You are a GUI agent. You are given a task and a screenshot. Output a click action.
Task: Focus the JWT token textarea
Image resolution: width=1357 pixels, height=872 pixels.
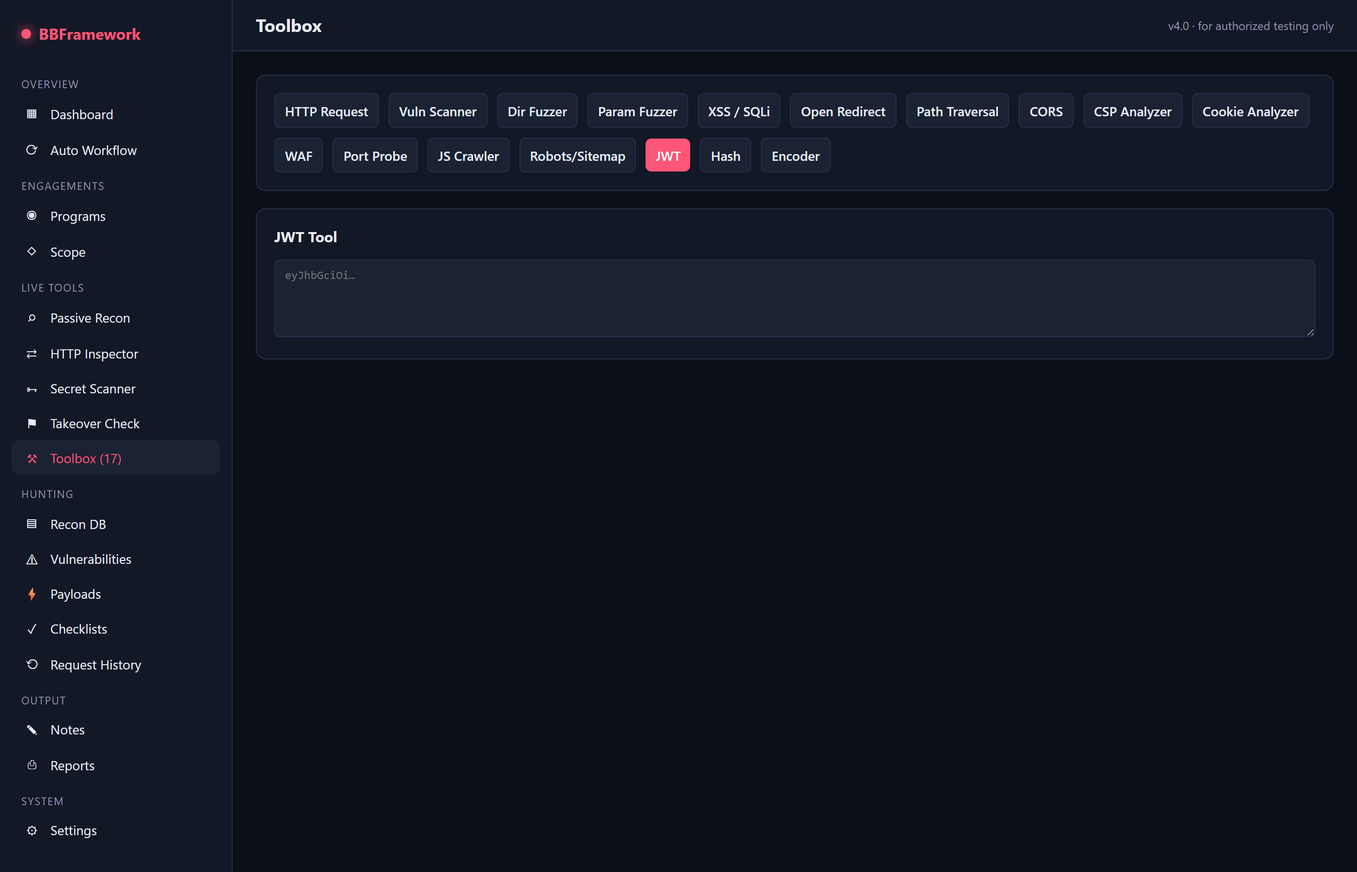tap(794, 298)
